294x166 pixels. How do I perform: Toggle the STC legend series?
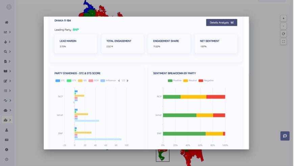point(60,81)
